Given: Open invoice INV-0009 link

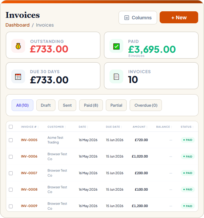Looking at the screenshot, I should pos(29,206).
